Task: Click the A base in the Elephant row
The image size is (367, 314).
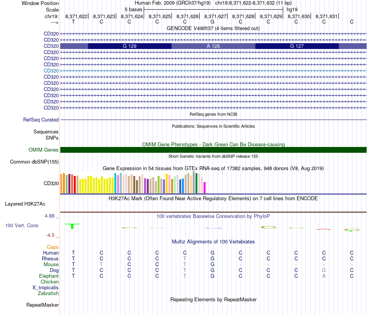Action: point(324,276)
